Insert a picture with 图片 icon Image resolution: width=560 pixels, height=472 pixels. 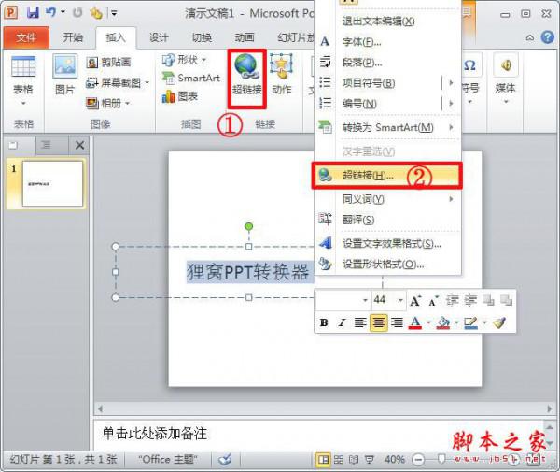pyautogui.click(x=65, y=75)
